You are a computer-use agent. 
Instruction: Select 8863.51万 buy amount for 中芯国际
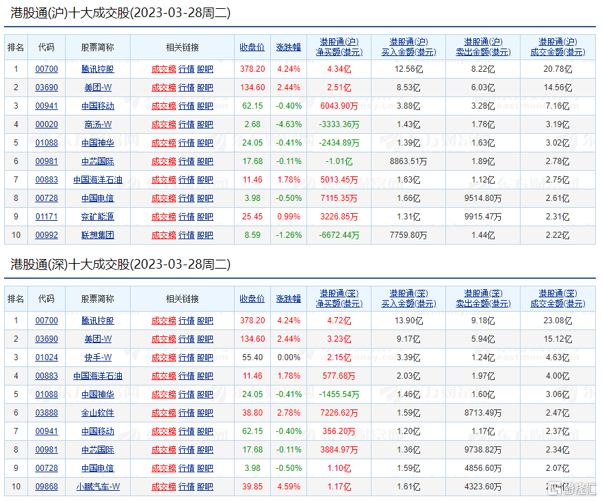(408, 161)
